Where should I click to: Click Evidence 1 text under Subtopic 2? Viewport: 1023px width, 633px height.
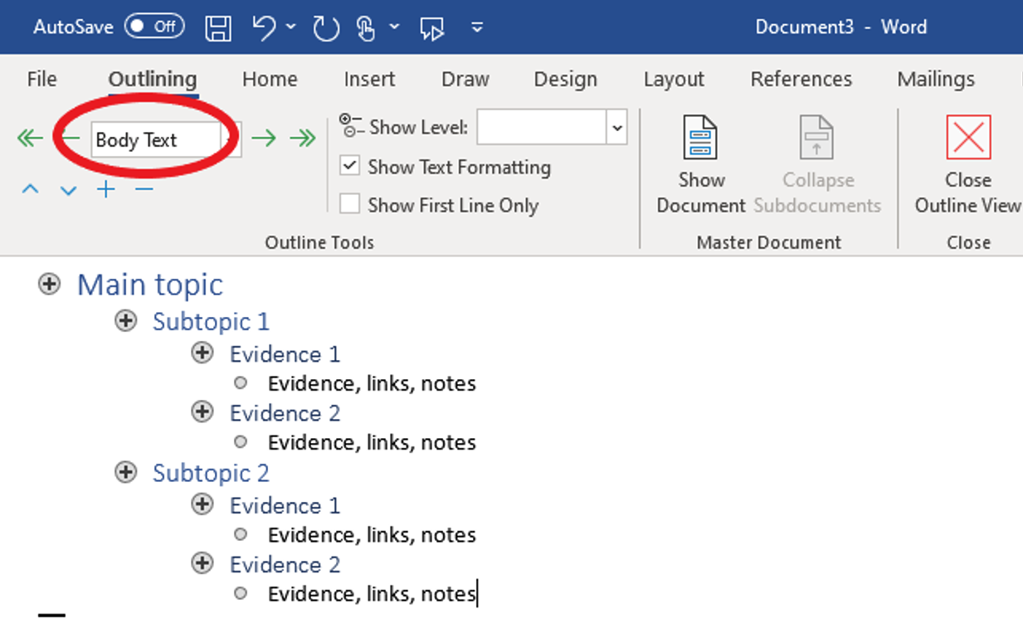coord(285,505)
